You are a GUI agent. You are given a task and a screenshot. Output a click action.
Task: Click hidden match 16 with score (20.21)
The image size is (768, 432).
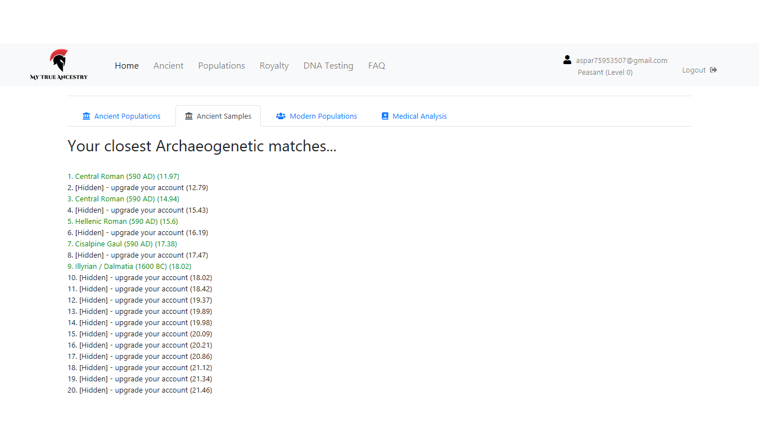pyautogui.click(x=140, y=345)
